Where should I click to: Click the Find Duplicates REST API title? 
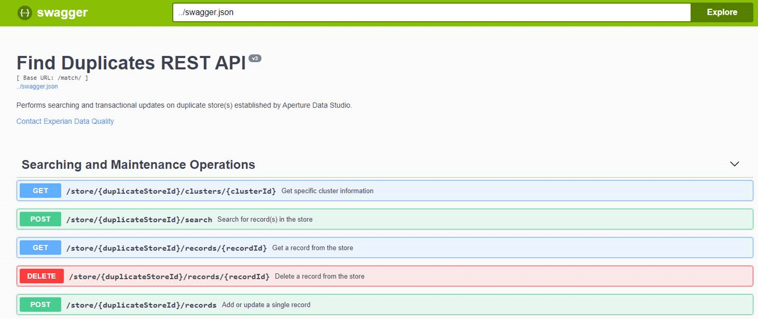coord(131,63)
